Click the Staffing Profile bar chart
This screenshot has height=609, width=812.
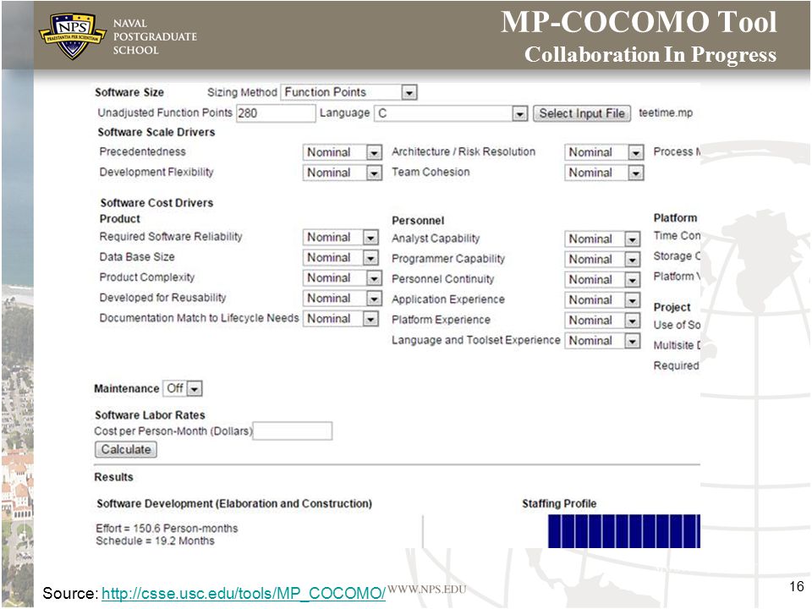tap(624, 531)
